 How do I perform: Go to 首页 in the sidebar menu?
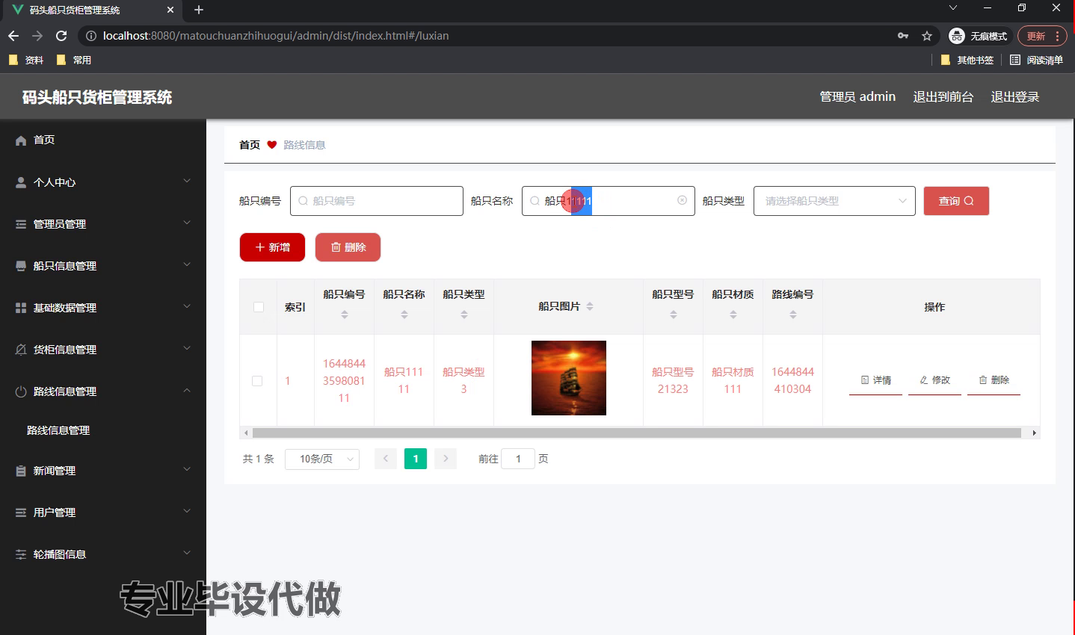tap(44, 140)
